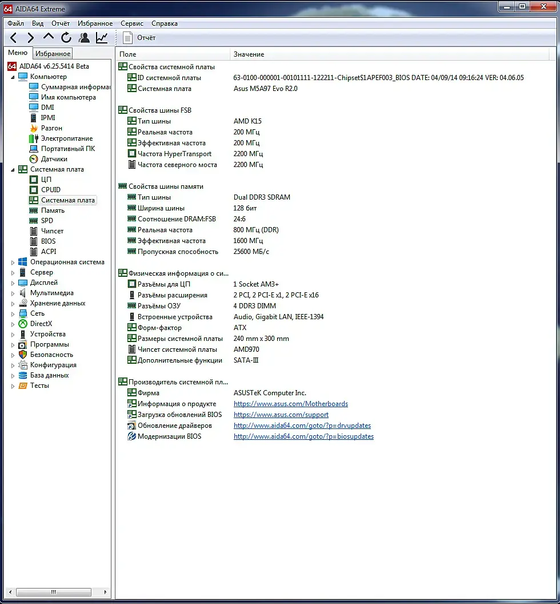Refresh the page with the circular arrow icon
Screen dimensions: 560x604
(66, 38)
